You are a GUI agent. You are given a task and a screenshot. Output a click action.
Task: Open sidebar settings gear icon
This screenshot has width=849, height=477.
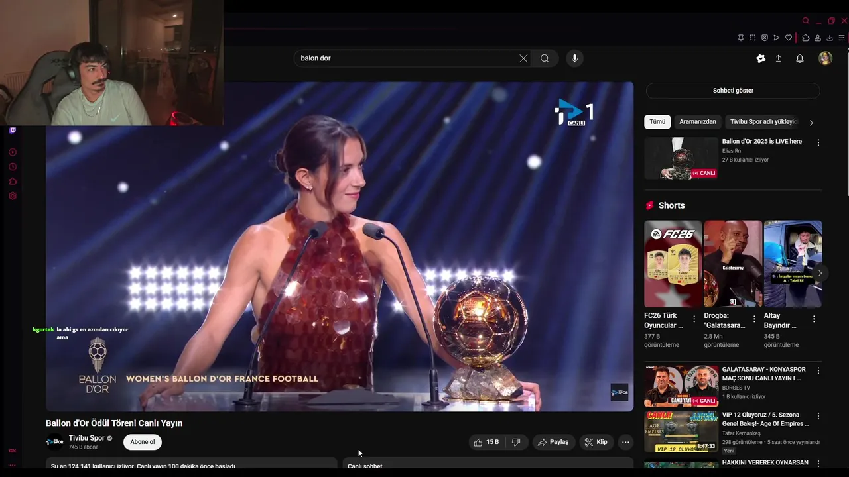[x=12, y=196]
